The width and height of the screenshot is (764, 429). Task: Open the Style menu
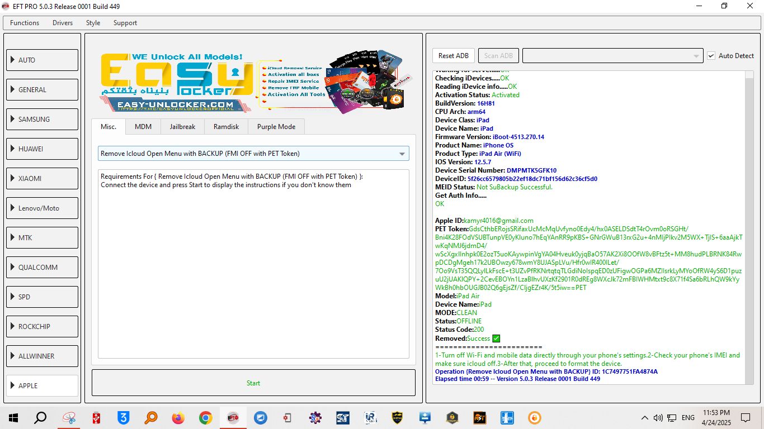click(93, 23)
